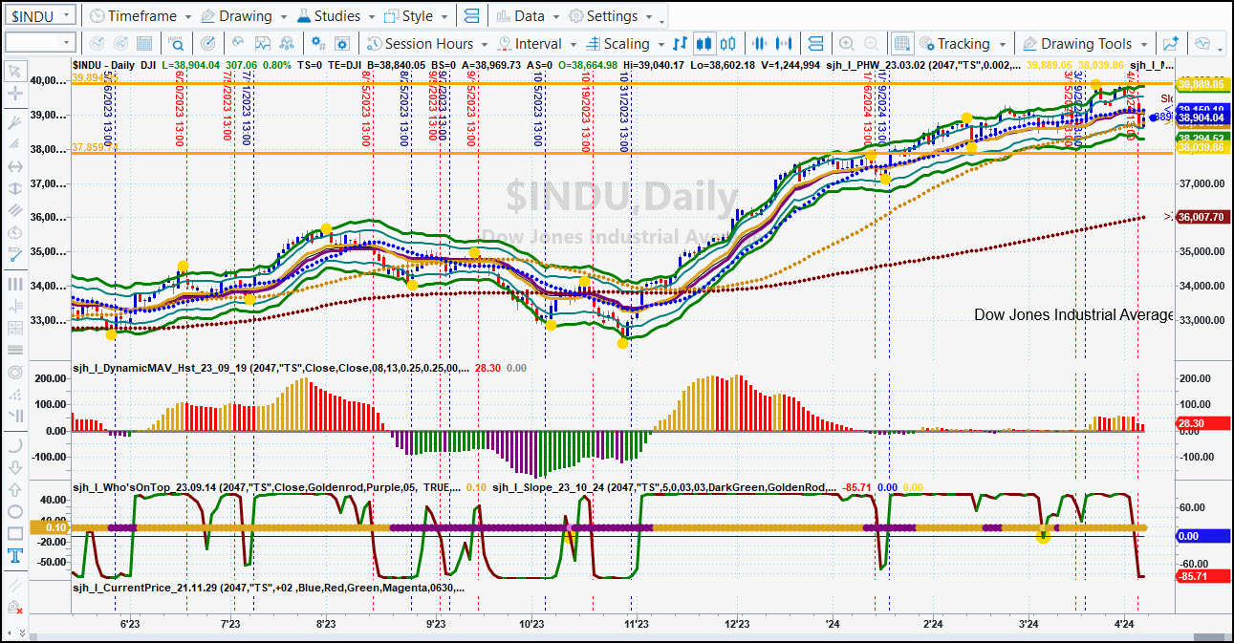Open the symbol $INDU combo box
This screenshot has width=1234, height=643.
(39, 16)
